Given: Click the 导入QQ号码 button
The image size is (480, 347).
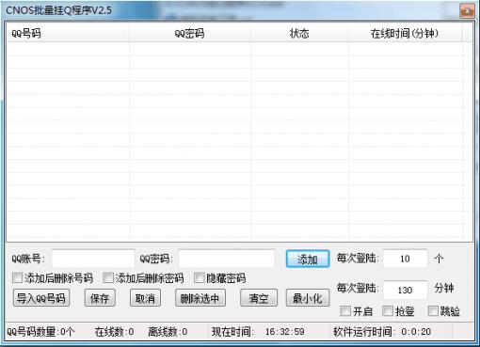Looking at the screenshot, I should [x=41, y=298].
